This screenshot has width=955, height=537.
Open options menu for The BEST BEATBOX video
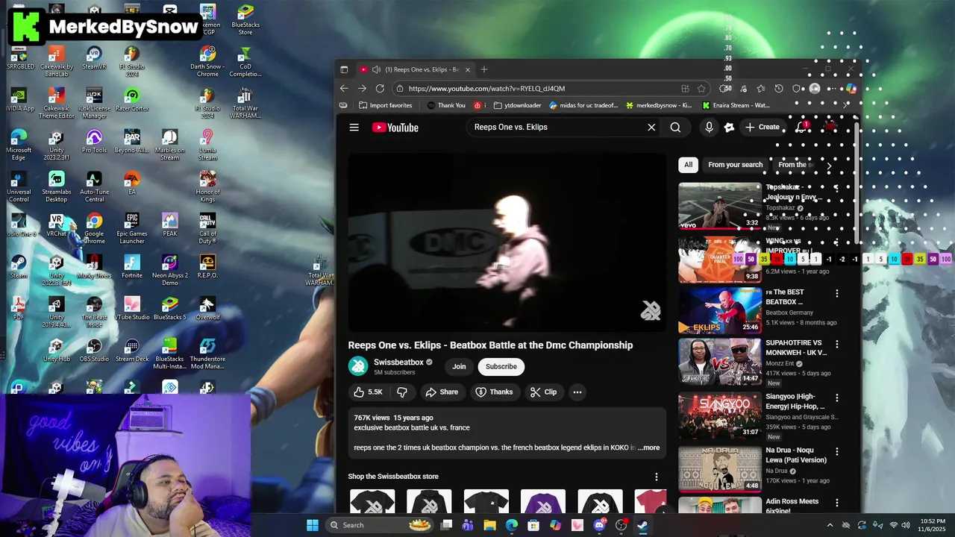coord(837,294)
